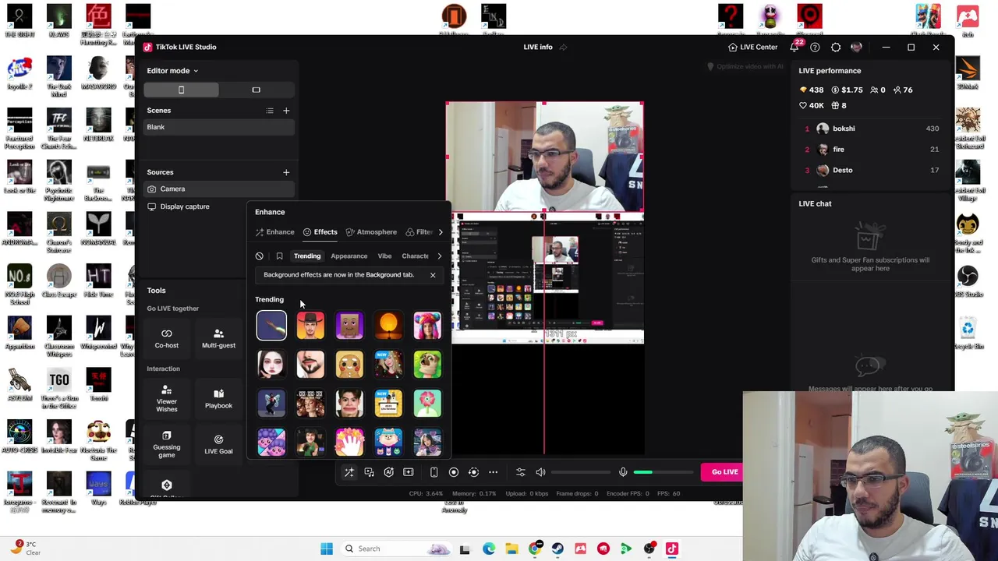Image resolution: width=998 pixels, height=561 pixels.
Task: Select the waving hand with flowers effect
Action: (349, 443)
